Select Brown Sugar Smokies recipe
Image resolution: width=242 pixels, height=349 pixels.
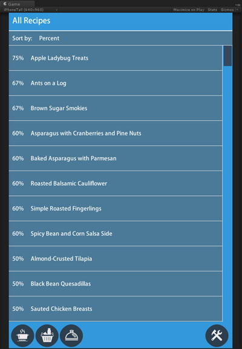point(116,108)
